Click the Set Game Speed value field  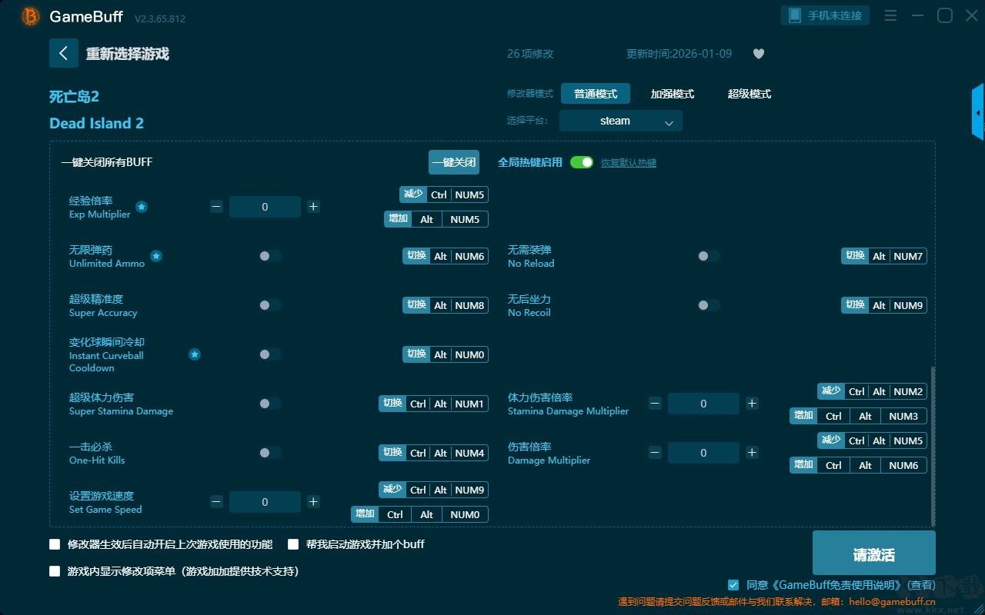pos(265,502)
